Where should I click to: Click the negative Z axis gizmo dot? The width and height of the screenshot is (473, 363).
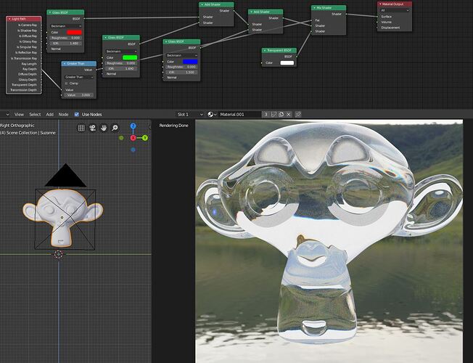(x=133, y=150)
